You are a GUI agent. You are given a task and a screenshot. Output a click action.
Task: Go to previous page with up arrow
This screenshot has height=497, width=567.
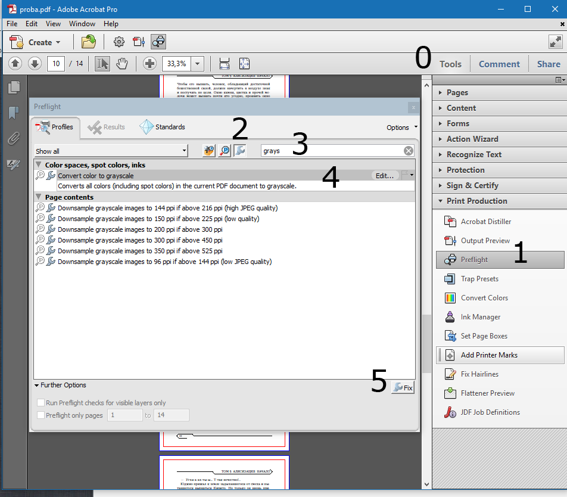pos(15,63)
